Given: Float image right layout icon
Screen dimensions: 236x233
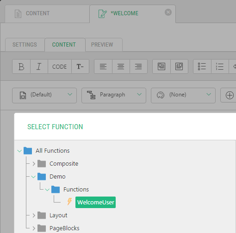Looking at the screenshot, I should click(x=179, y=66).
